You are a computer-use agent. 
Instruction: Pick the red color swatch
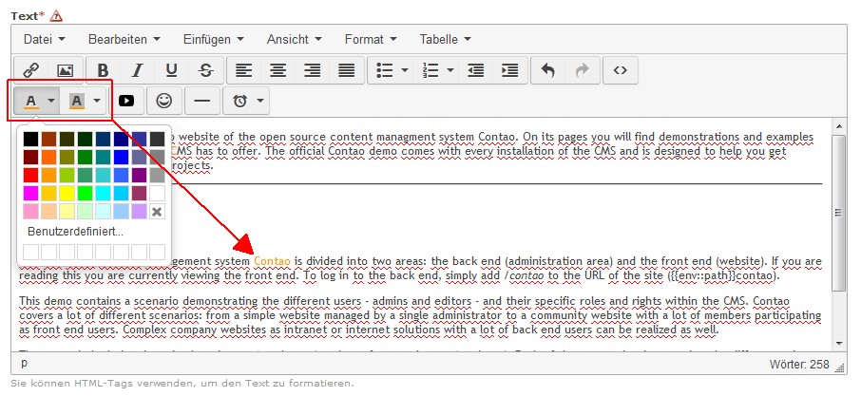coord(30,175)
